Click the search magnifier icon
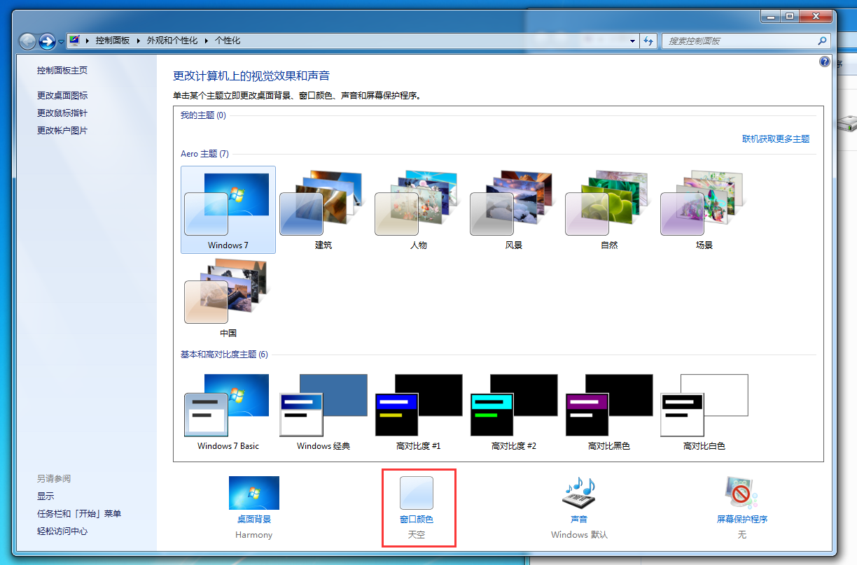The image size is (857, 565). pyautogui.click(x=823, y=41)
